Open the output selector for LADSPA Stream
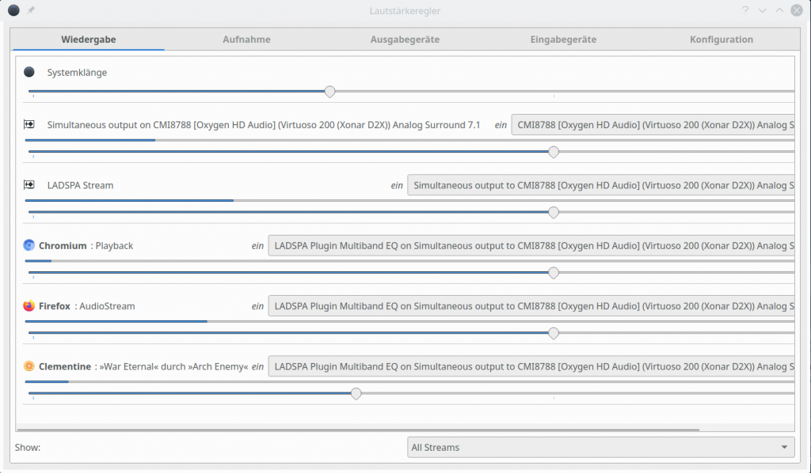811x473 pixels. 600,185
